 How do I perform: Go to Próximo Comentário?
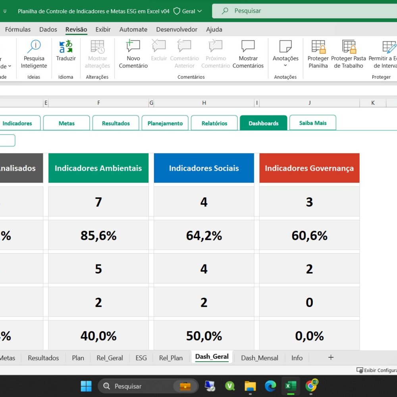(x=216, y=54)
